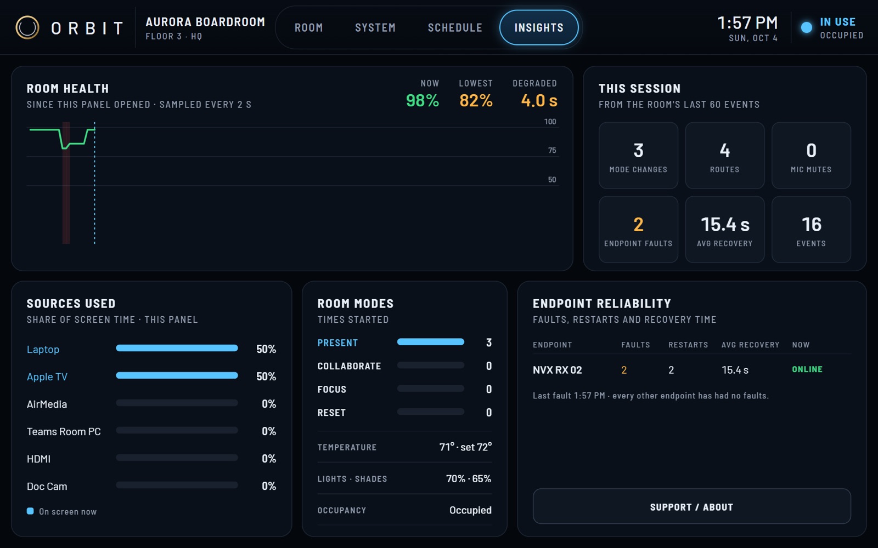878x548 pixels.
Task: Select the Endpoint Faults stat card
Action: tap(638, 230)
